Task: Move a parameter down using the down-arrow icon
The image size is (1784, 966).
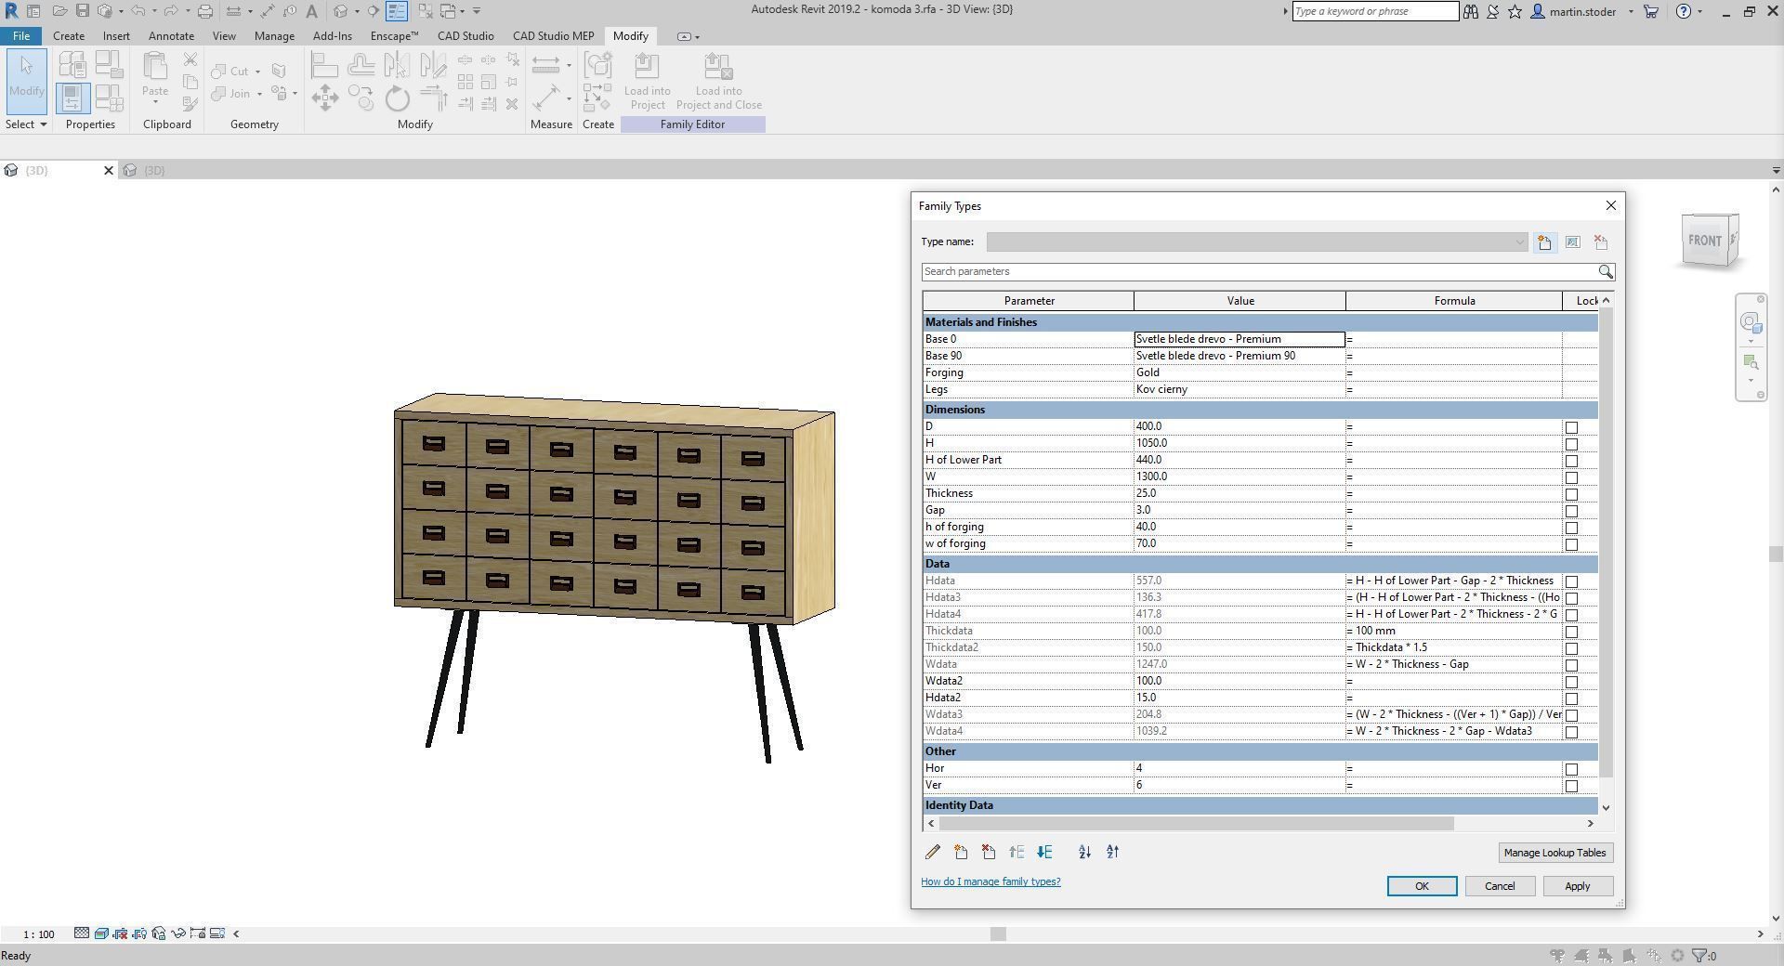Action: 1044,852
